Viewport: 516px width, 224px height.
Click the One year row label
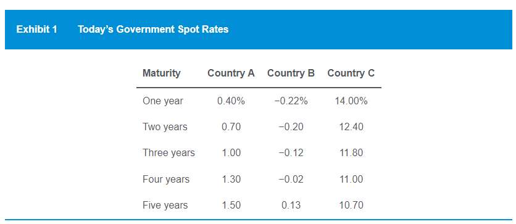coord(162,101)
